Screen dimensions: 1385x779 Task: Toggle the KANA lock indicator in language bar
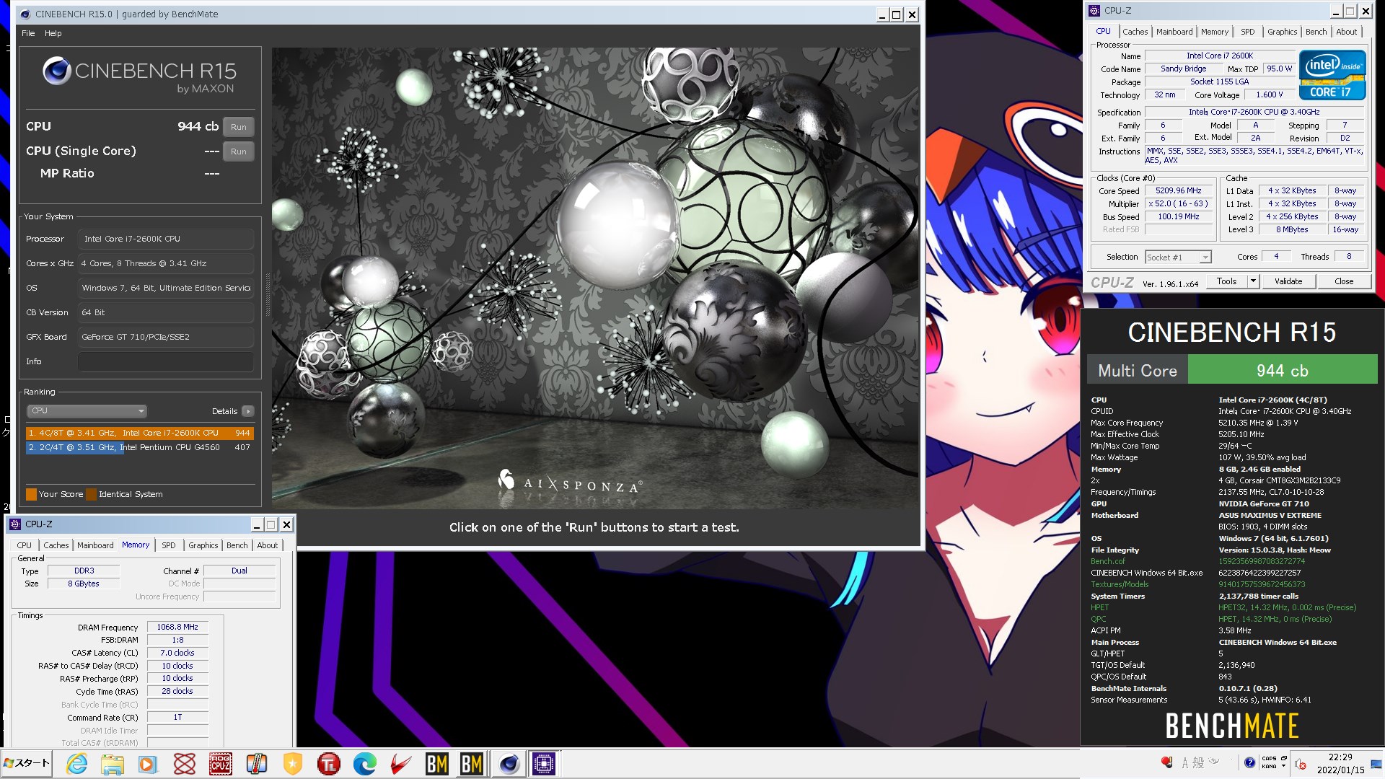coord(1269,766)
